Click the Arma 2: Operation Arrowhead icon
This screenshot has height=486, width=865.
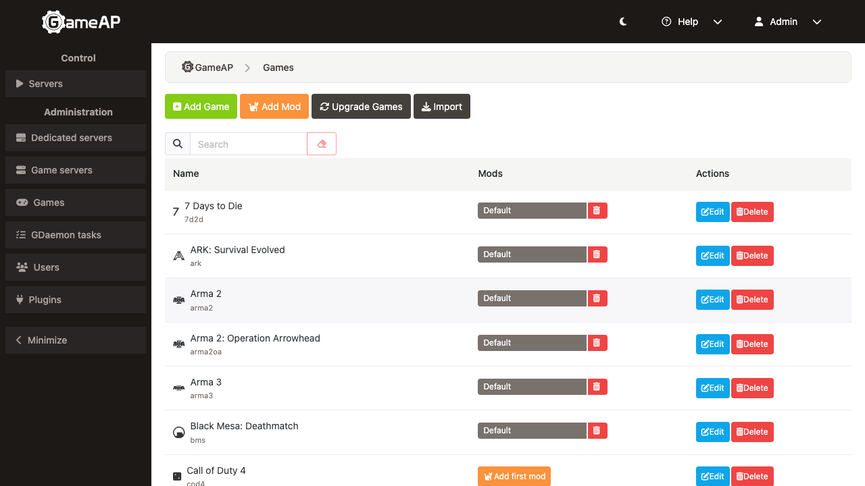(178, 344)
